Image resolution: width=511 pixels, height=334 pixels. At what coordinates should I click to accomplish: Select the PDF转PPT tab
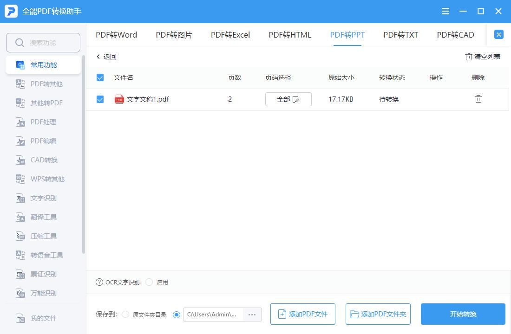tap(347, 35)
